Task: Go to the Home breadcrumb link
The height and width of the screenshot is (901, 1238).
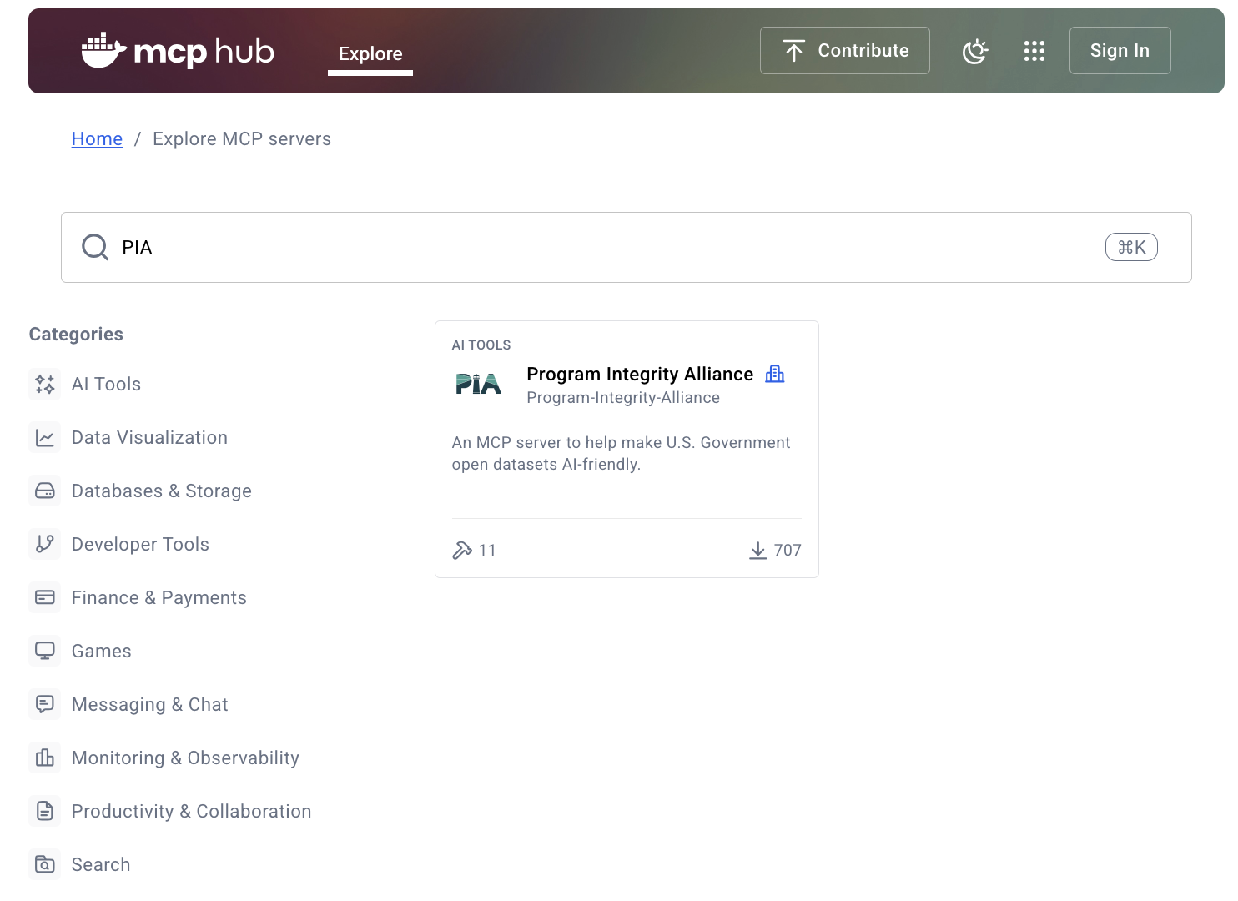Action: (x=97, y=139)
